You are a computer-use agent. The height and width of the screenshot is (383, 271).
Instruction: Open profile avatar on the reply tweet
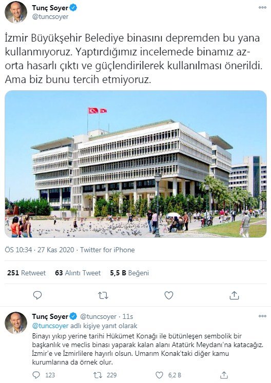(x=16, y=322)
